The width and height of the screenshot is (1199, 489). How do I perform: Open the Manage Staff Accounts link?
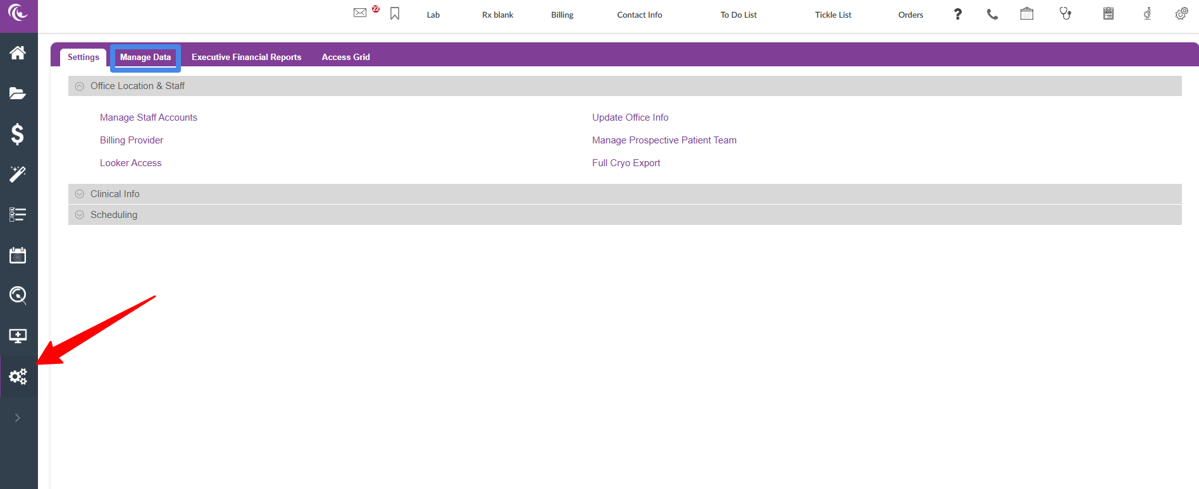tap(149, 118)
